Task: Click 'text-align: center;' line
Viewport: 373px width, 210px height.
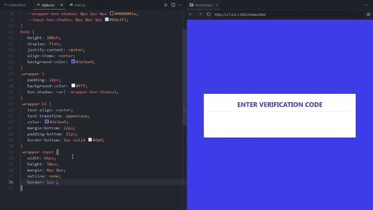Action: pos(50,110)
